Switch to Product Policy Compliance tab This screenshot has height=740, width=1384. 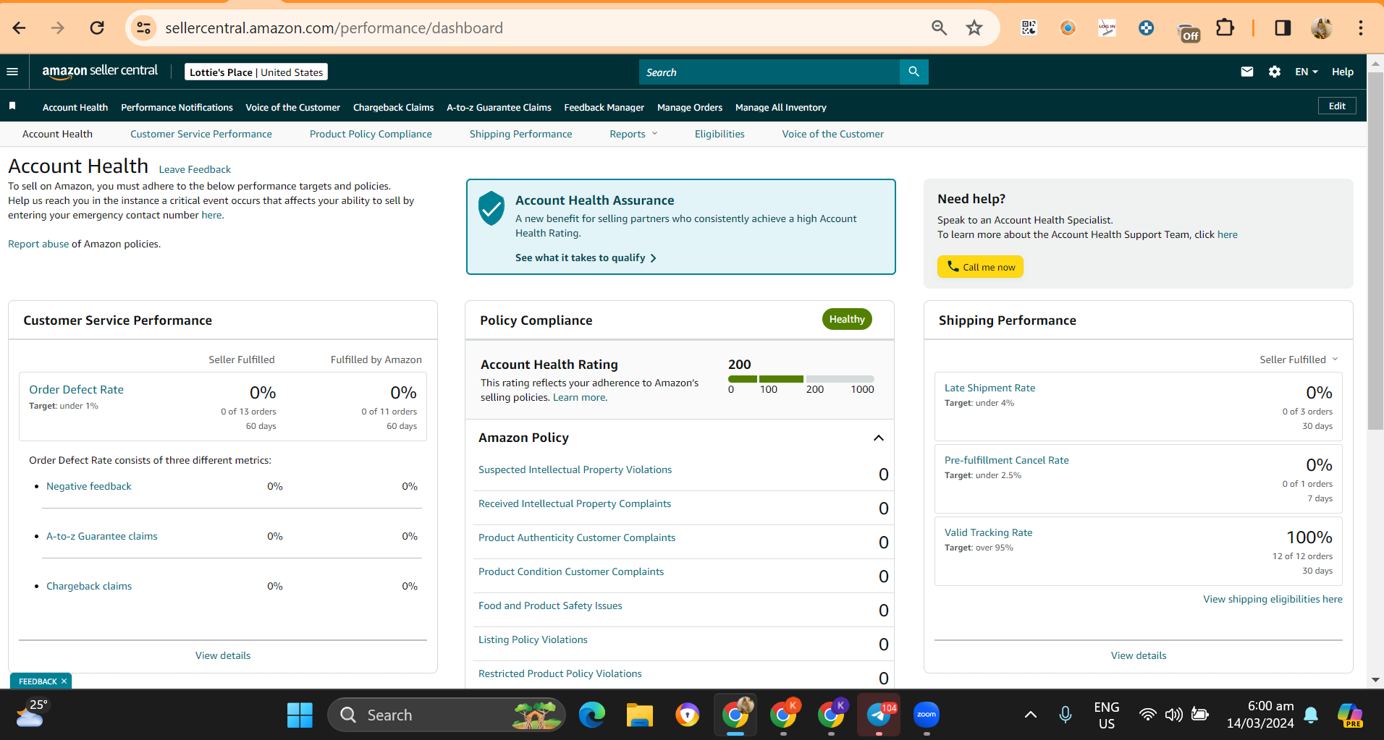(371, 134)
